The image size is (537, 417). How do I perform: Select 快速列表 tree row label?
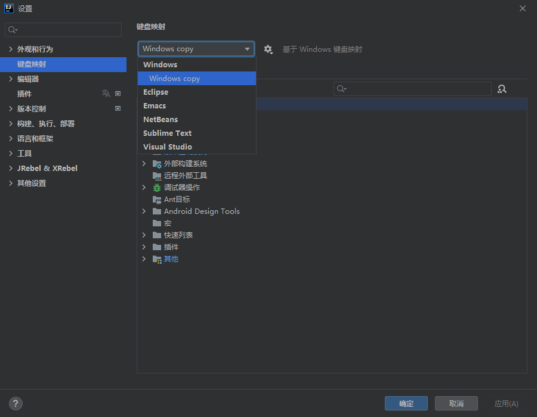tap(178, 235)
